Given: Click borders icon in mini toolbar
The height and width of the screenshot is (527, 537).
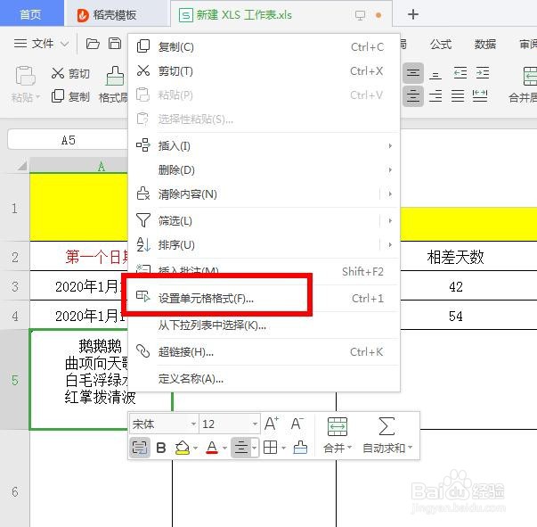Looking at the screenshot, I should [270, 448].
